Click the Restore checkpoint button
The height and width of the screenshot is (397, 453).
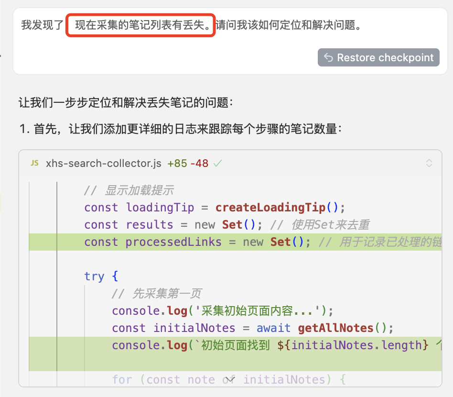pos(378,57)
